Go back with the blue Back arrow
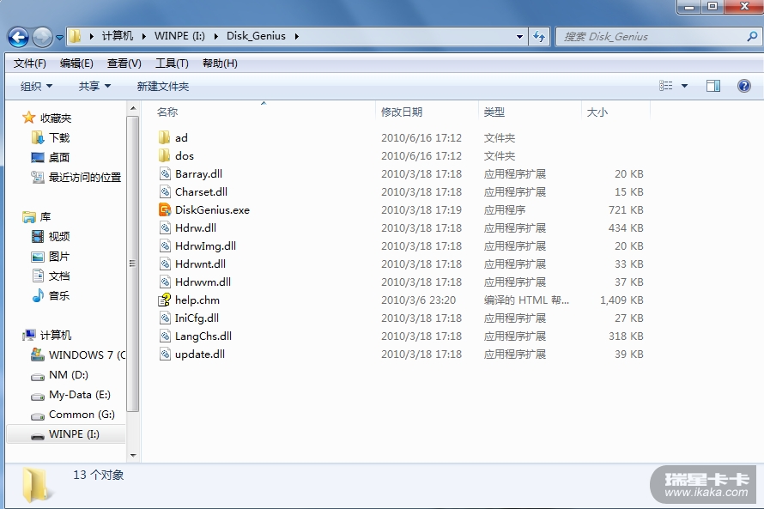The image size is (764, 509). [x=19, y=37]
